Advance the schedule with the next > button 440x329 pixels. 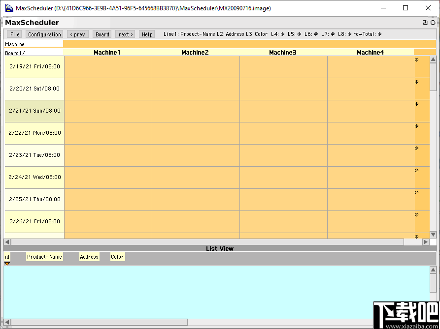click(x=125, y=34)
